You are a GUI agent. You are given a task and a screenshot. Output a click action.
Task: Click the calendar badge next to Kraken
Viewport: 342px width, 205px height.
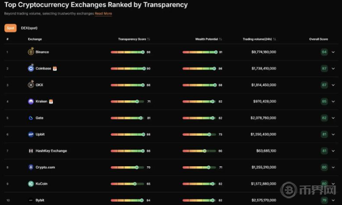click(x=51, y=101)
